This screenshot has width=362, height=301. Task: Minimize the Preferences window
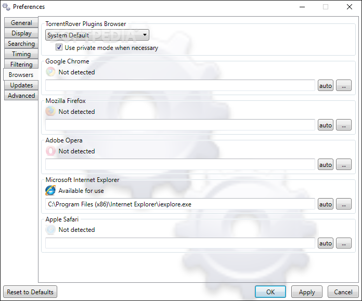coord(302,7)
